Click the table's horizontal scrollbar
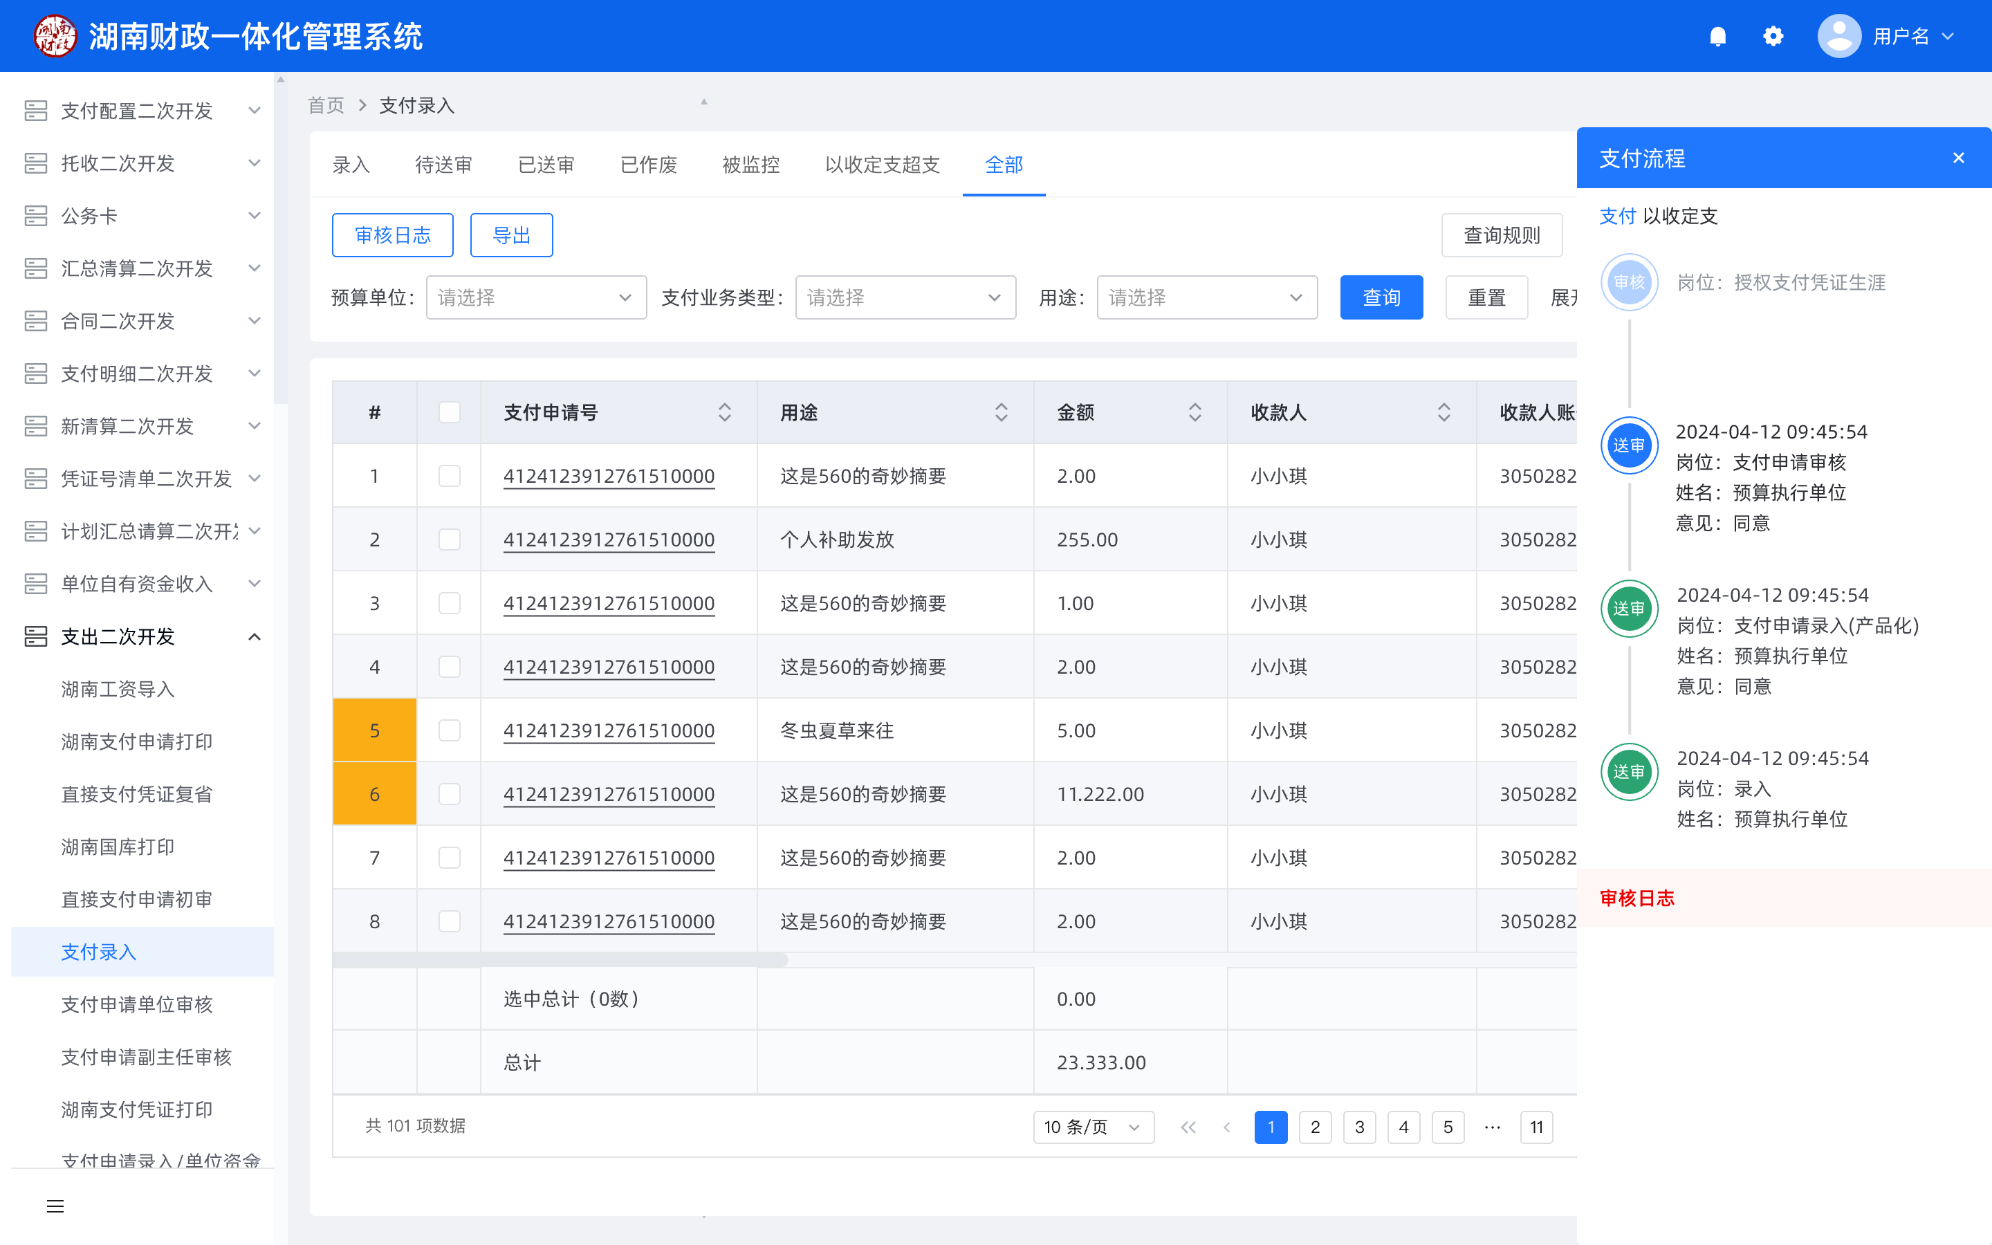This screenshot has width=1992, height=1245. pos(560,960)
